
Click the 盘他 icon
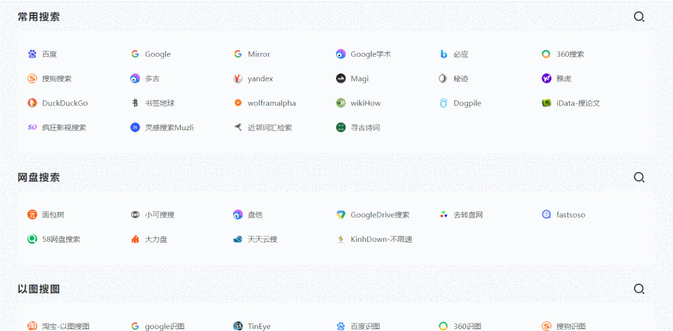coord(238,214)
